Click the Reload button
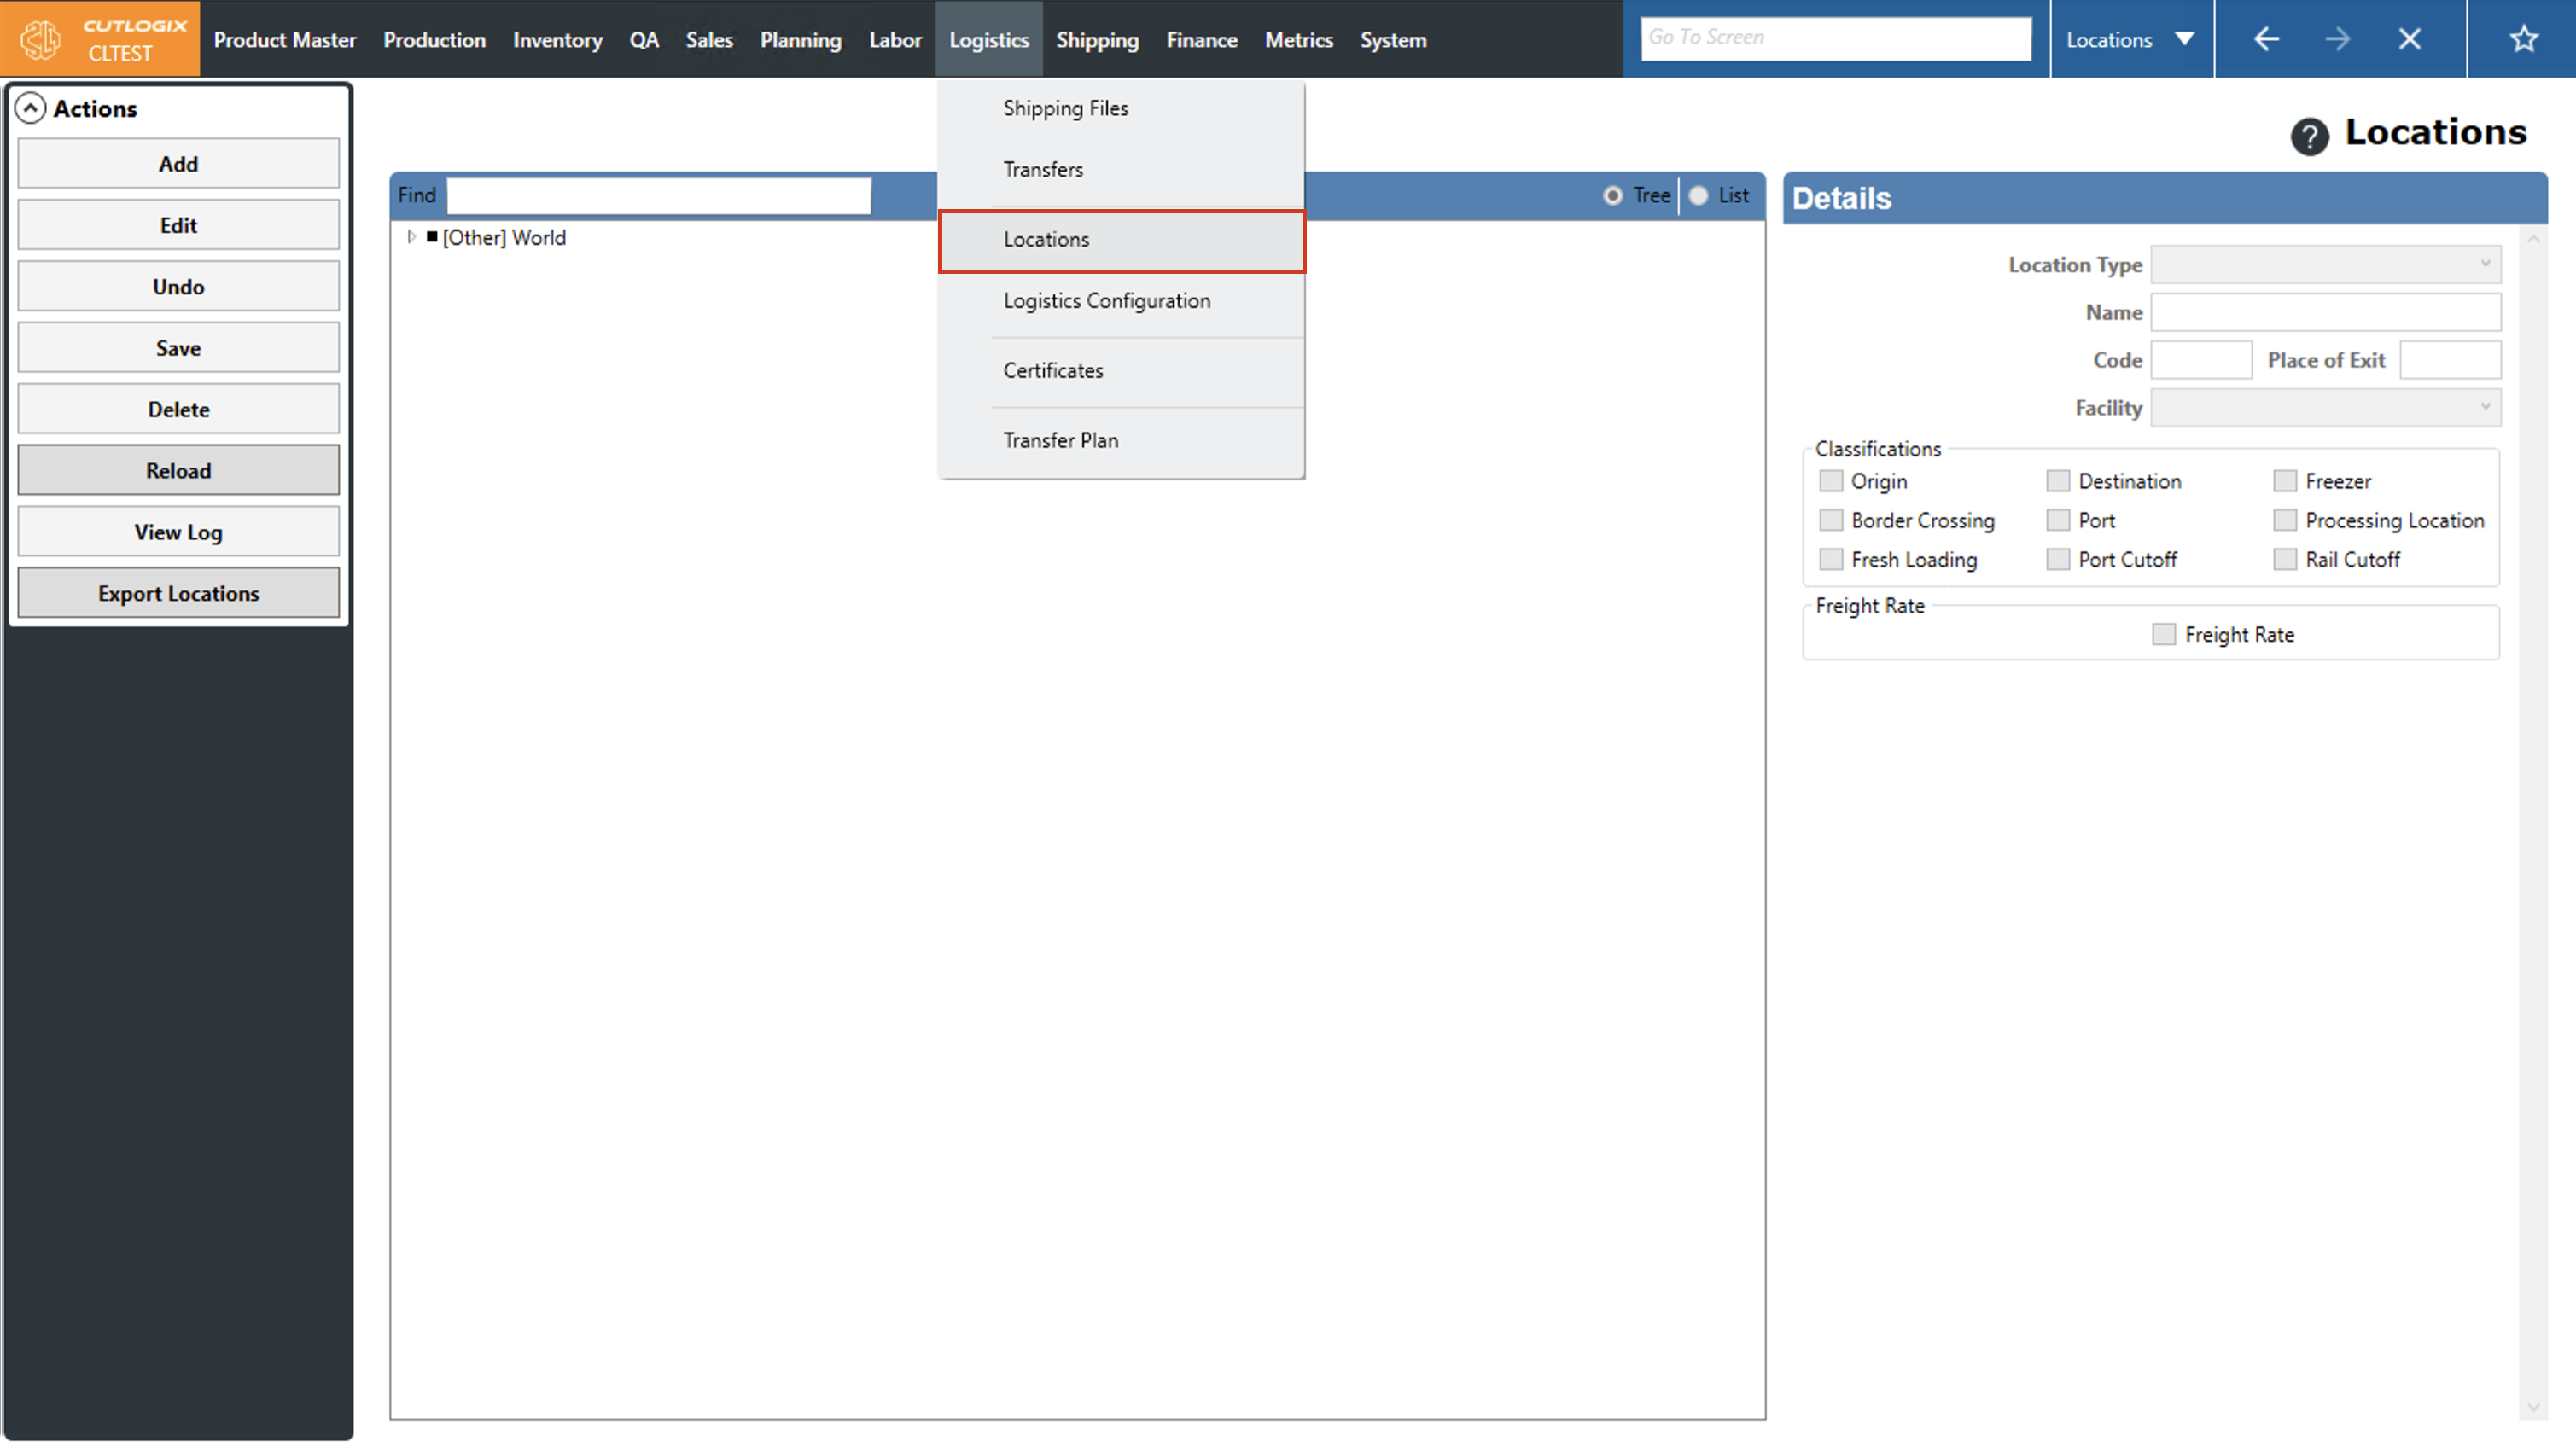Screen dimensions: 2576x1442 pos(178,470)
